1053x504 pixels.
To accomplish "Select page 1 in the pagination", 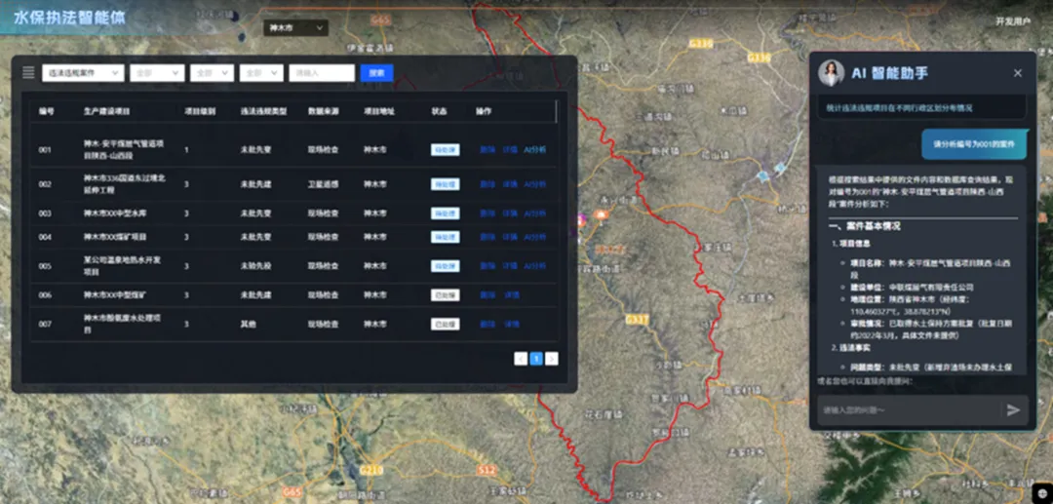I will coord(536,358).
